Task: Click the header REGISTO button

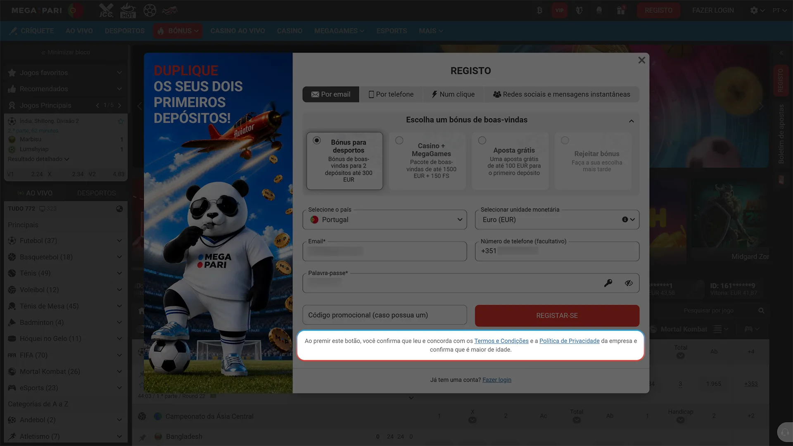Action: point(658,10)
